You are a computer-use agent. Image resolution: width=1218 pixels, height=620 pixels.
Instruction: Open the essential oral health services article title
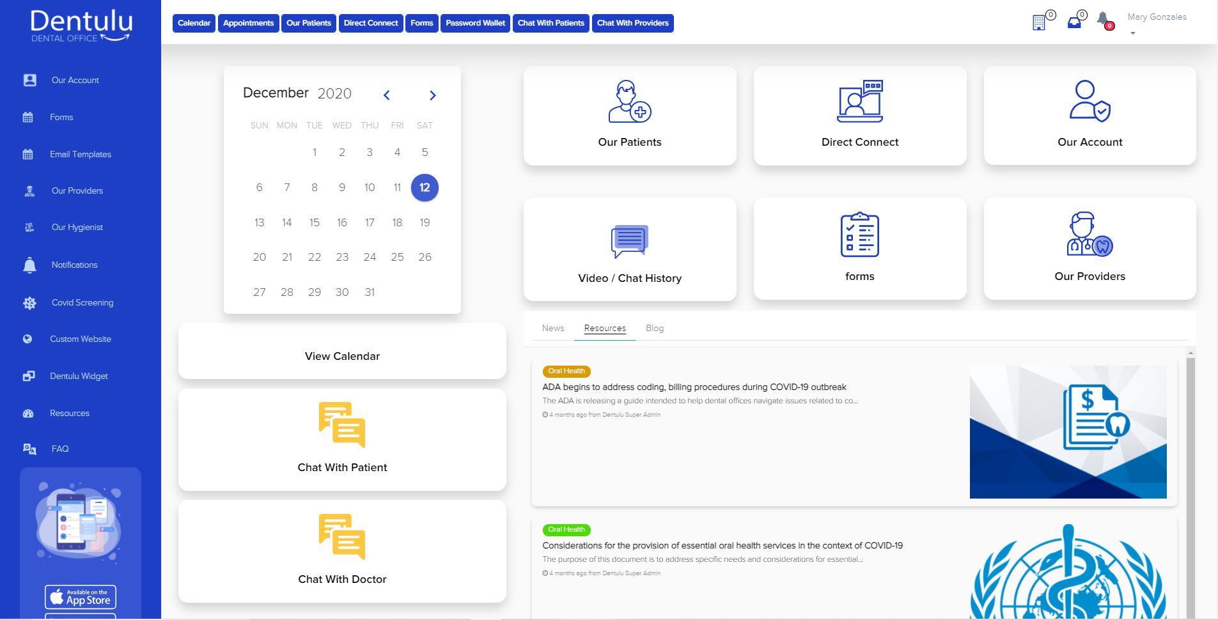click(722, 545)
